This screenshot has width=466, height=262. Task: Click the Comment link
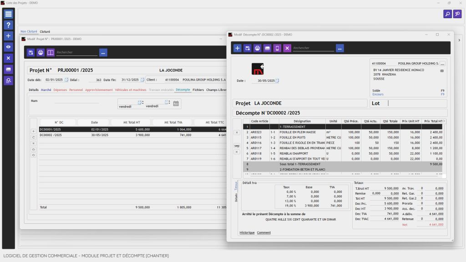[263, 232]
